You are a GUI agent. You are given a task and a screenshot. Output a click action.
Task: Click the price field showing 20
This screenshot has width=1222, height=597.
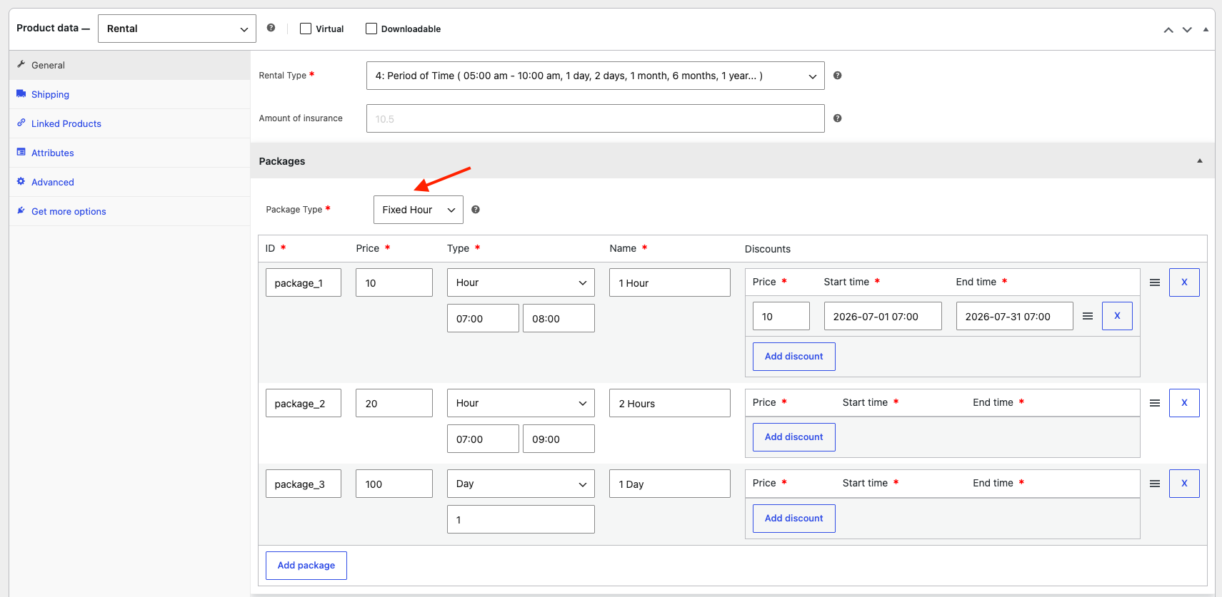[x=394, y=403]
